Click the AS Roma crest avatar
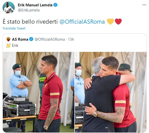Viewport: 149px width, 133px height. click(8, 39)
